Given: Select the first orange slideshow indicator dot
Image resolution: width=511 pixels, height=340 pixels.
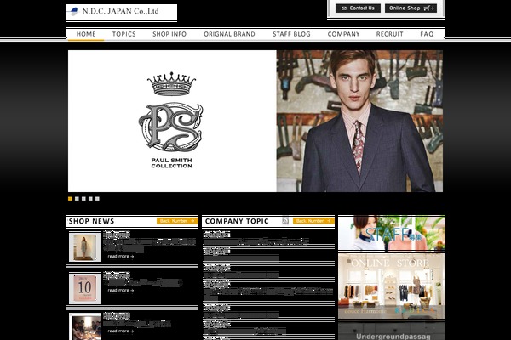Looking at the screenshot, I should click(70, 199).
